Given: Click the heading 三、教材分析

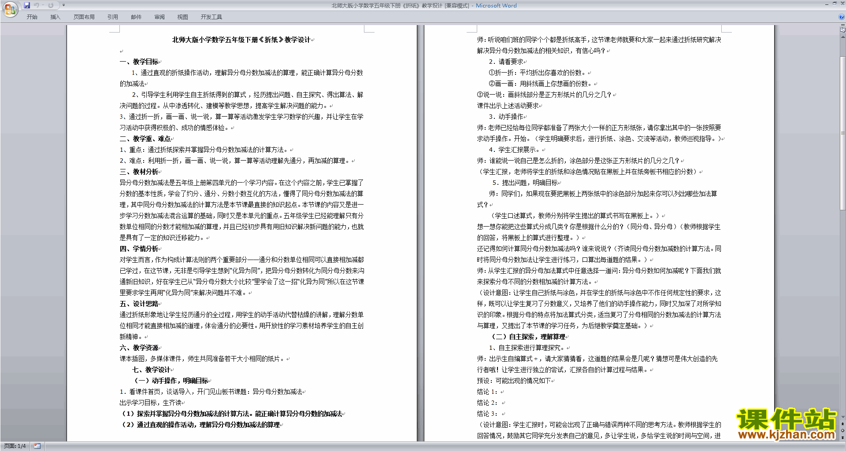Looking at the screenshot, I should tap(139, 172).
